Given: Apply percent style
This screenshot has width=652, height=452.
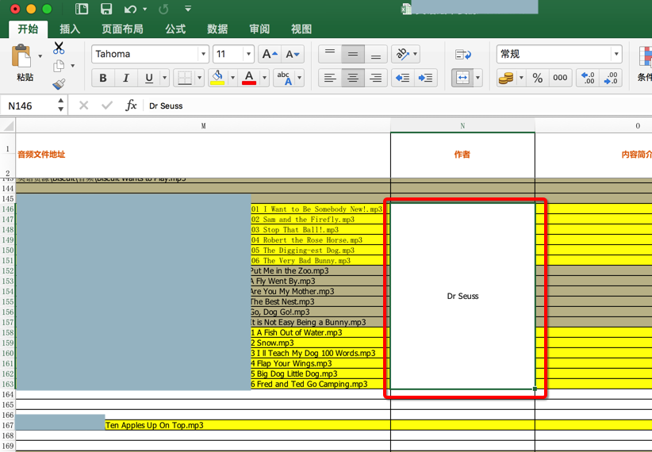Looking at the screenshot, I should pyautogui.click(x=537, y=78).
